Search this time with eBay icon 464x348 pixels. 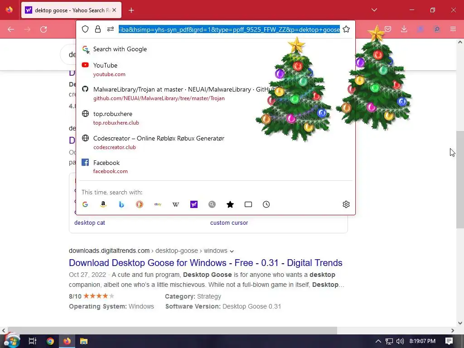[158, 204]
